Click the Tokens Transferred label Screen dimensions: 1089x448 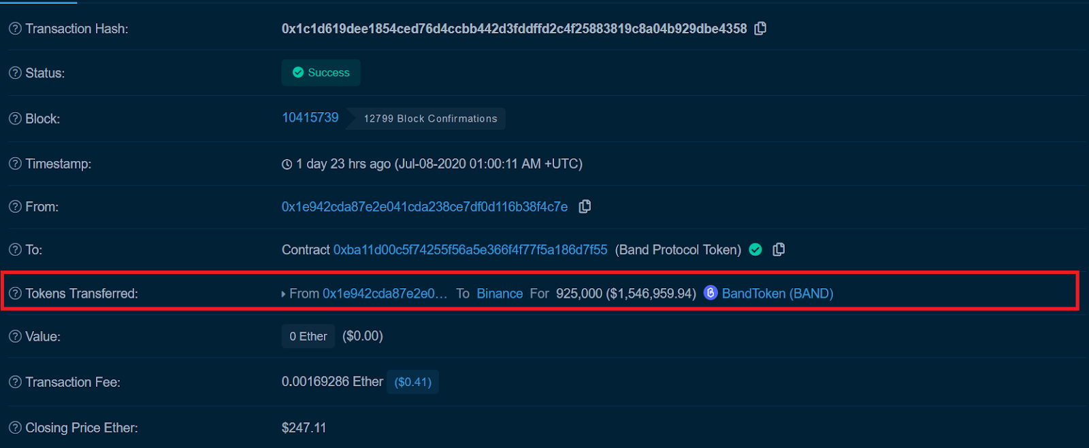82,294
